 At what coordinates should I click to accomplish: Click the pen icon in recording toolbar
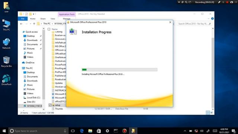click(219, 2)
